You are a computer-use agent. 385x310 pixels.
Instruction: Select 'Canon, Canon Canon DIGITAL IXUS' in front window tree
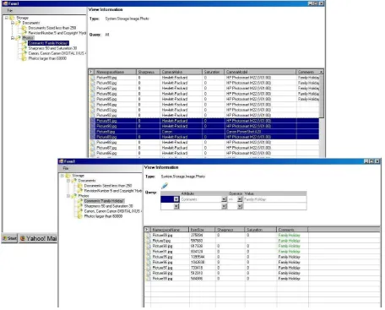[x=113, y=211]
